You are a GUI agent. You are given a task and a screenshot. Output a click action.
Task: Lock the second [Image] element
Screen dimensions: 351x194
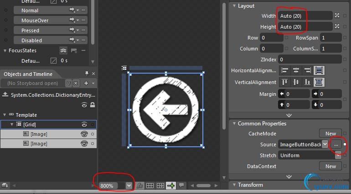93,144
